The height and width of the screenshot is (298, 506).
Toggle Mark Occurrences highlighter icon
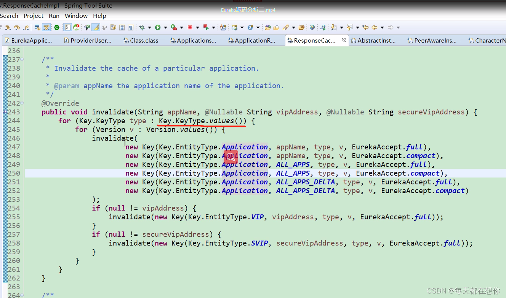(96, 27)
